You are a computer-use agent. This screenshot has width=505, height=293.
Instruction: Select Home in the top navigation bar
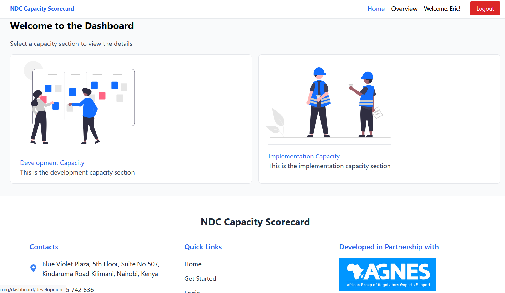376,9
